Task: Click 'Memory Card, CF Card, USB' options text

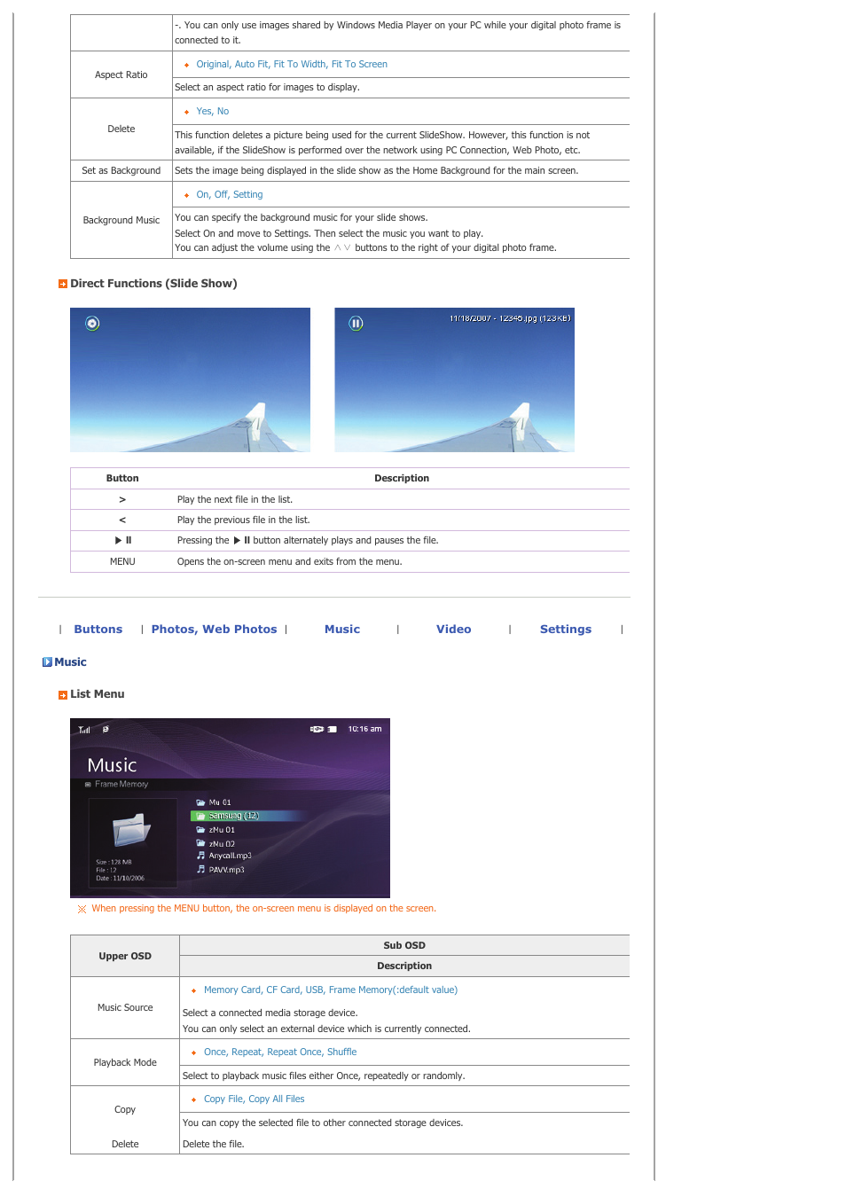Action: [x=331, y=990]
